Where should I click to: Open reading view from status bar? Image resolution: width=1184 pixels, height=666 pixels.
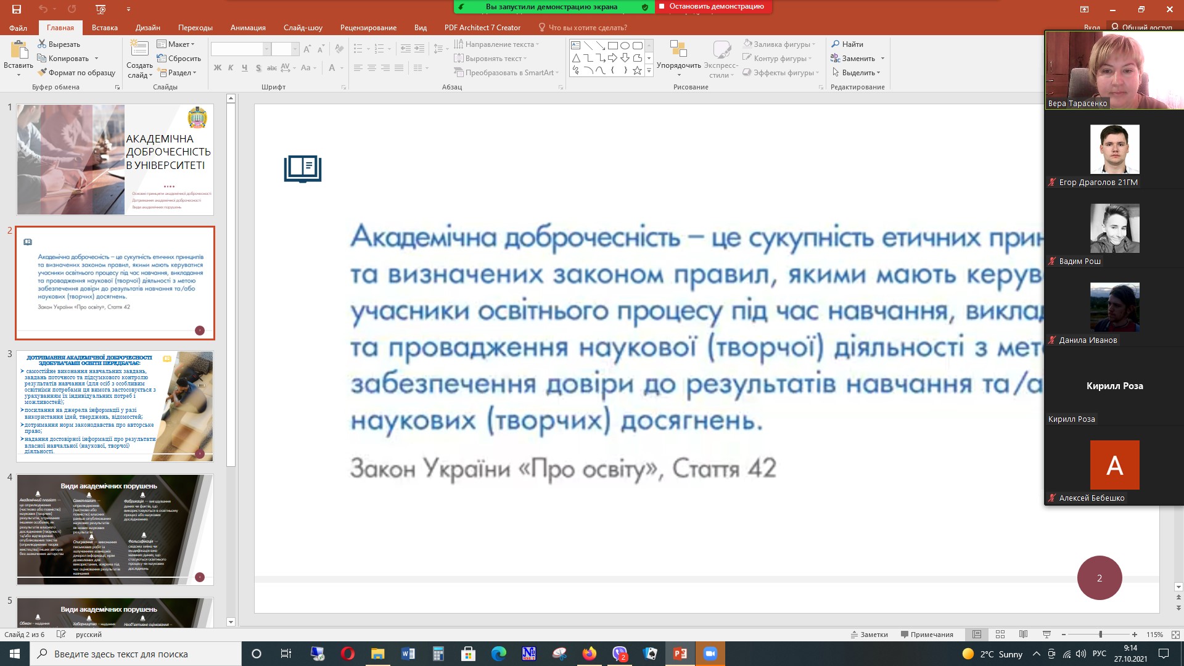click(1023, 635)
